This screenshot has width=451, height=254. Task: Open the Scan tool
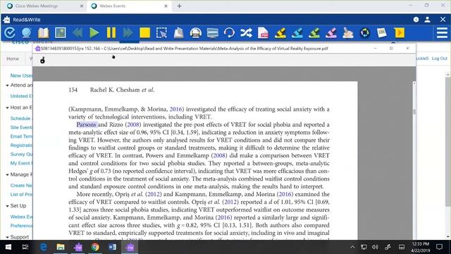tap(178, 33)
